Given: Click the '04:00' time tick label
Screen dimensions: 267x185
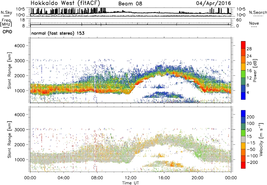Looking at the screenshot, I should [63, 178].
